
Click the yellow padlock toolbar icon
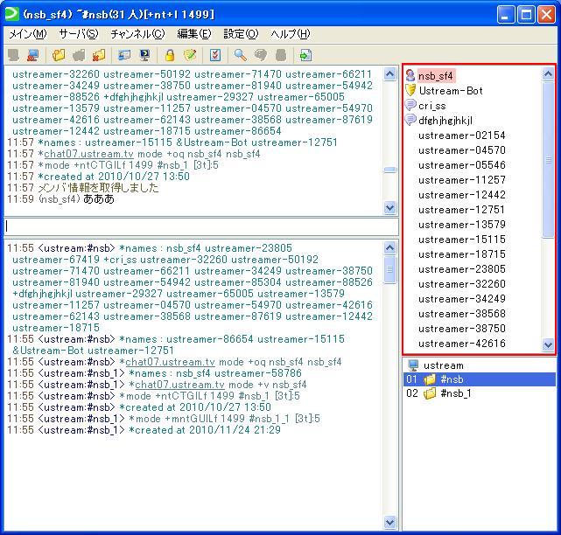[x=170, y=55]
